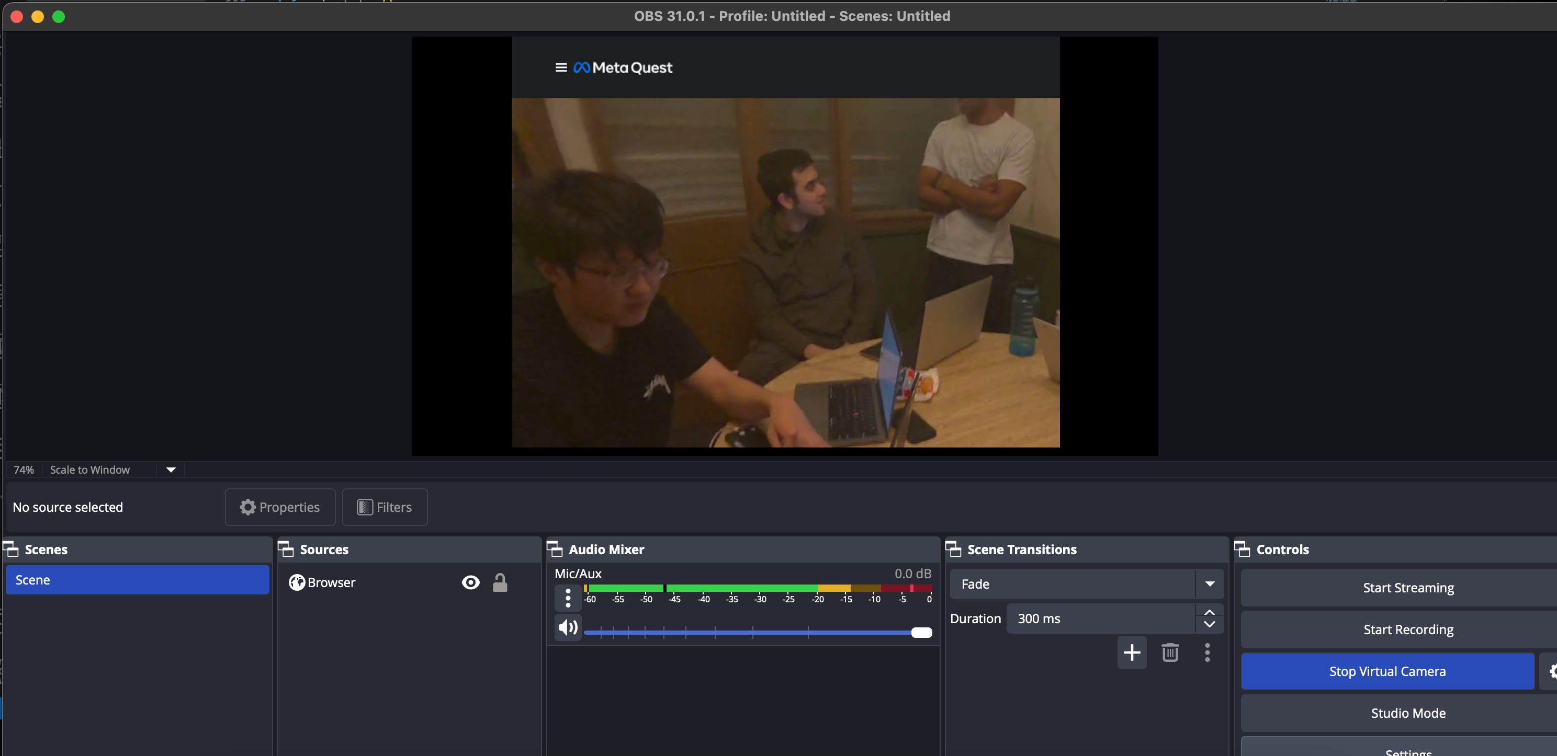Mute the Mic/Aux speaker icon

[x=568, y=627]
